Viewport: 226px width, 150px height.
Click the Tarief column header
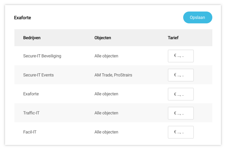coord(173,38)
